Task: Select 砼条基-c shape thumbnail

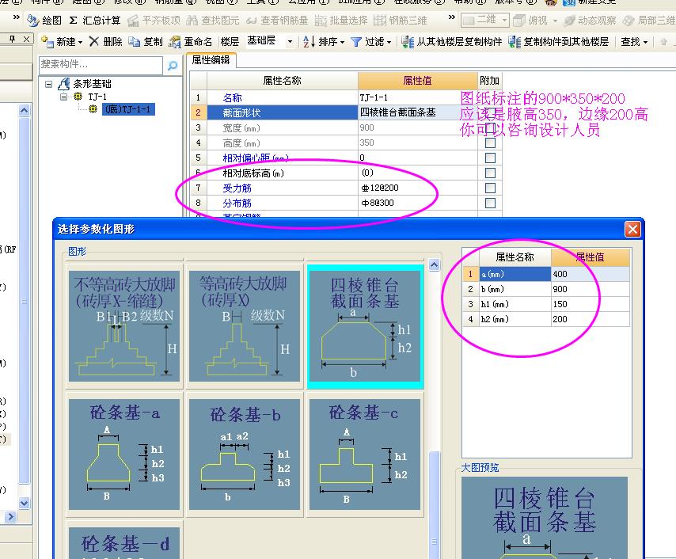Action: [365, 454]
